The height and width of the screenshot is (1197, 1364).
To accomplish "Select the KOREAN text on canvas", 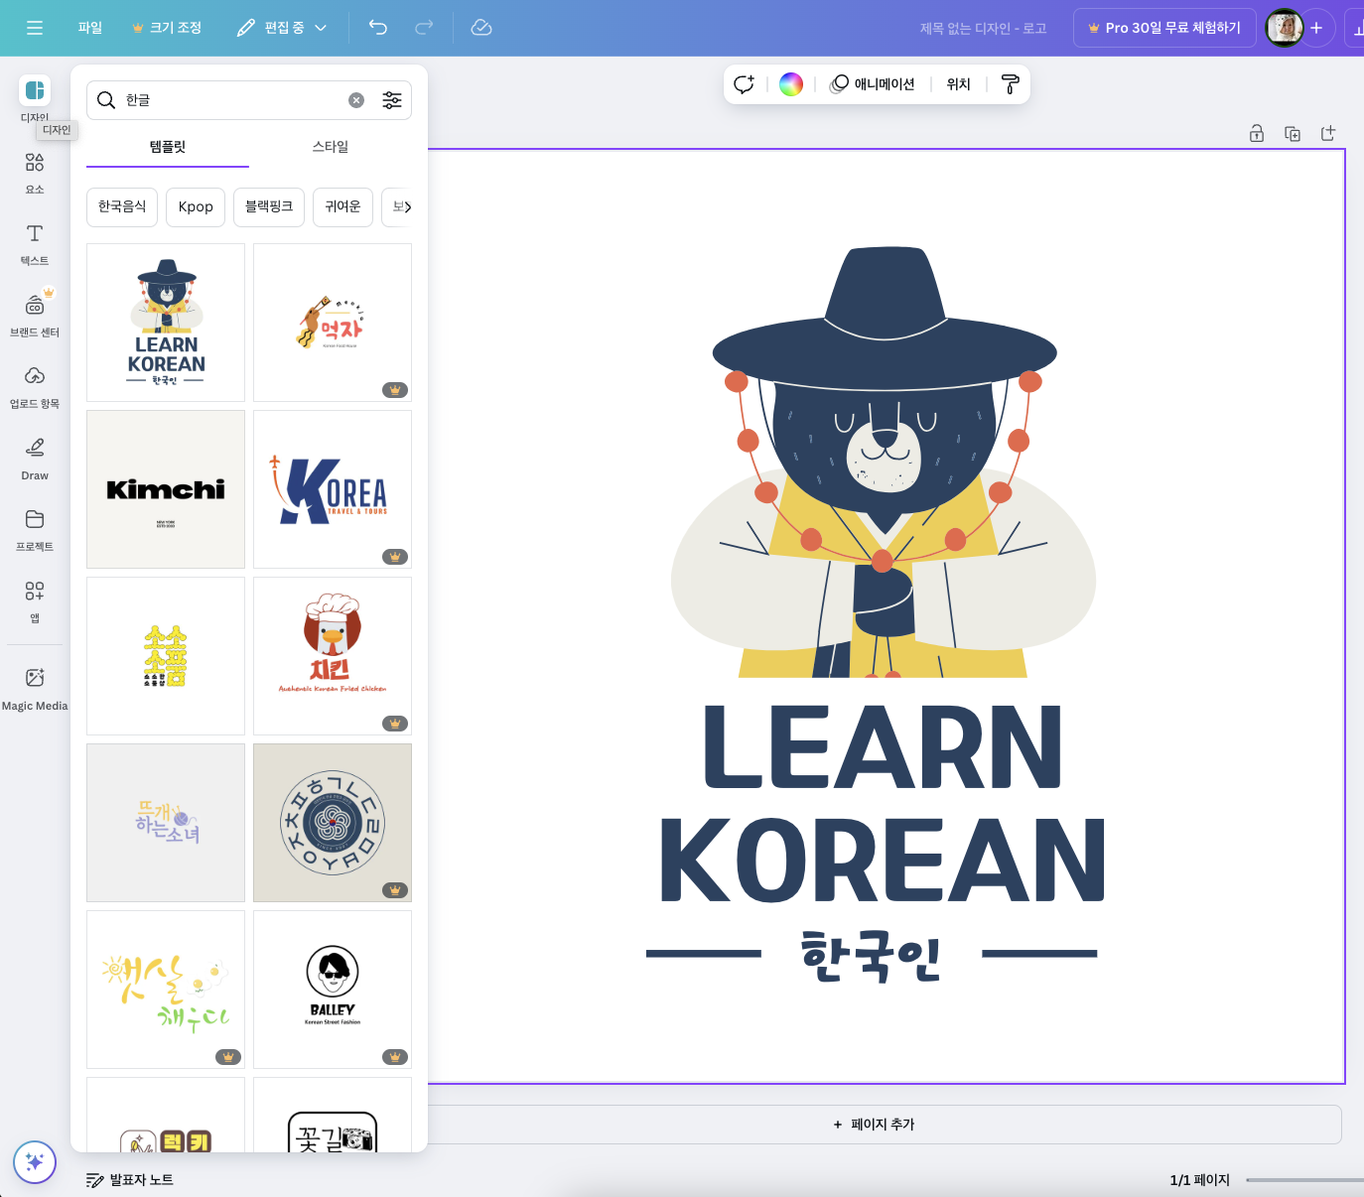I will pos(882,861).
